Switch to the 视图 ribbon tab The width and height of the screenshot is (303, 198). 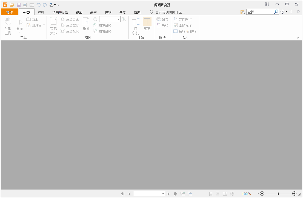[x=79, y=12]
